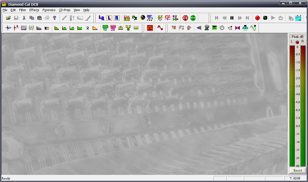Click the small X averaging filter icon
Image resolution: width=308 pixels, height=182 pixels.
click(88, 28)
